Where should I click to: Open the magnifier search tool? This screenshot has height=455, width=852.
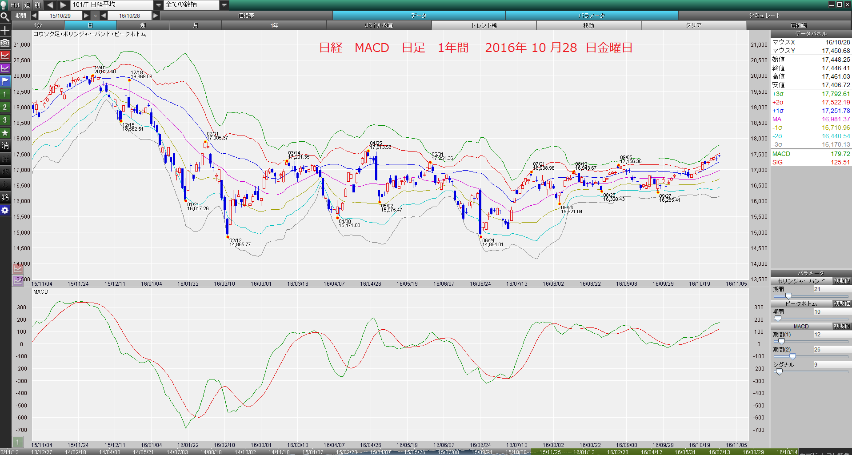(5, 17)
